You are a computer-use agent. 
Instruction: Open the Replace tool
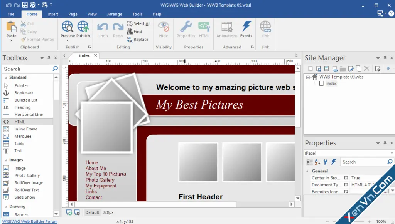click(x=138, y=40)
